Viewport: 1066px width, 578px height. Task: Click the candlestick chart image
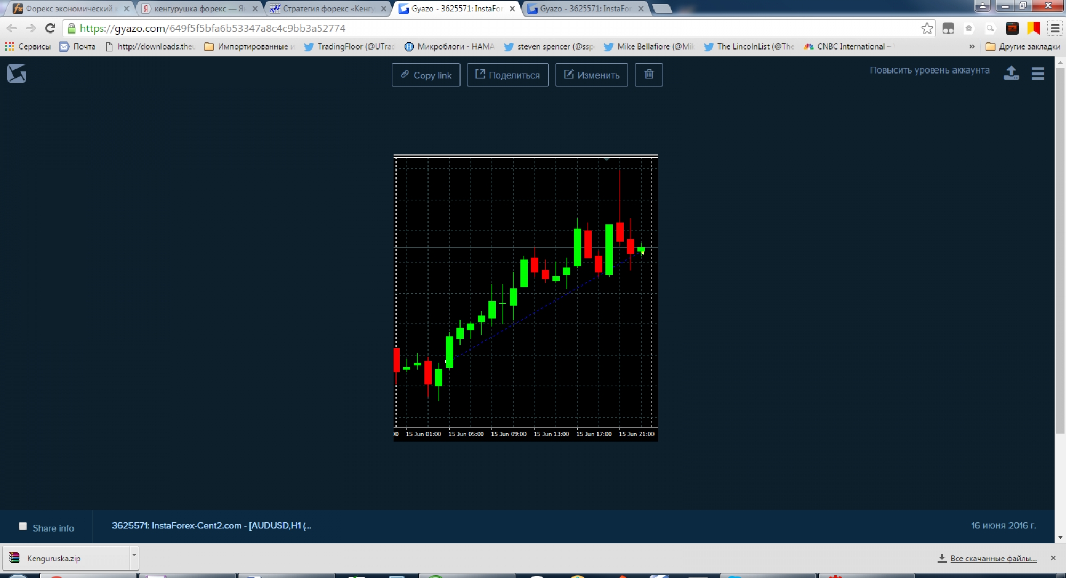[x=526, y=297]
